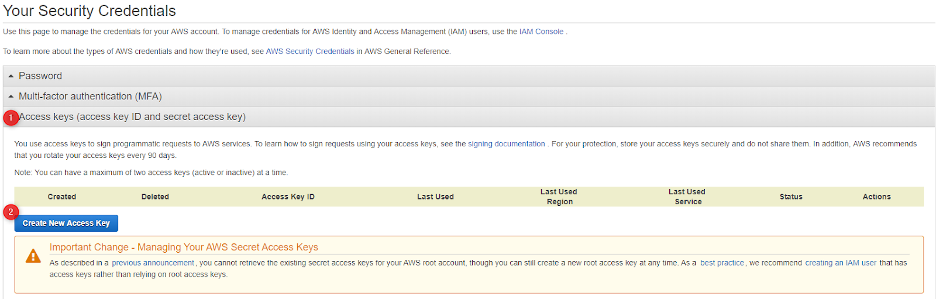Expand the Password section arrow
936x299 pixels.
click(11, 76)
